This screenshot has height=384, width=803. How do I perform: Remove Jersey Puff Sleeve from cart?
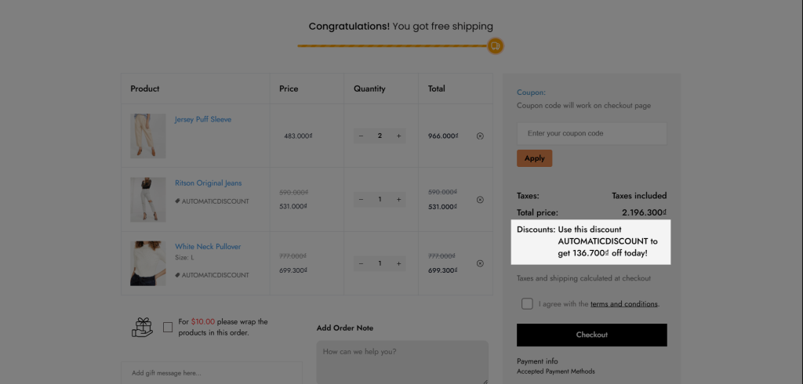click(x=480, y=136)
